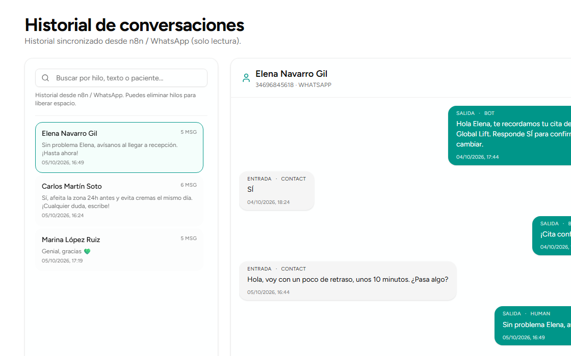571x356 pixels.
Task: Click the thread date '05/10/2026, 16:49' in Elena's card
Action: click(63, 163)
